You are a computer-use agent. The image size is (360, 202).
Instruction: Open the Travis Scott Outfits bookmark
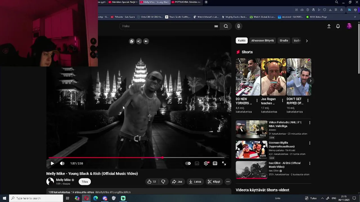point(178,17)
